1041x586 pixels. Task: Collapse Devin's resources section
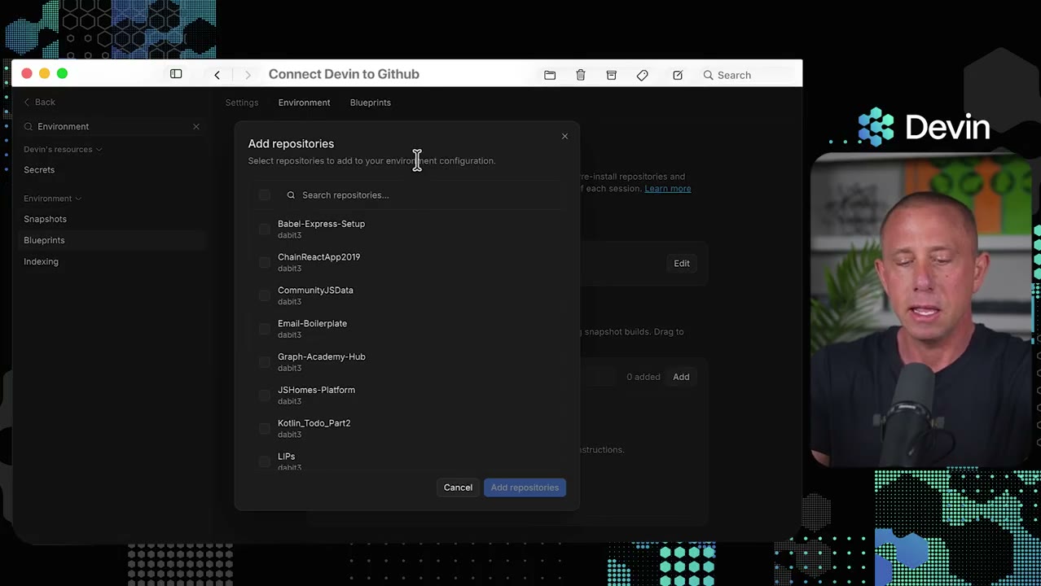pos(63,149)
